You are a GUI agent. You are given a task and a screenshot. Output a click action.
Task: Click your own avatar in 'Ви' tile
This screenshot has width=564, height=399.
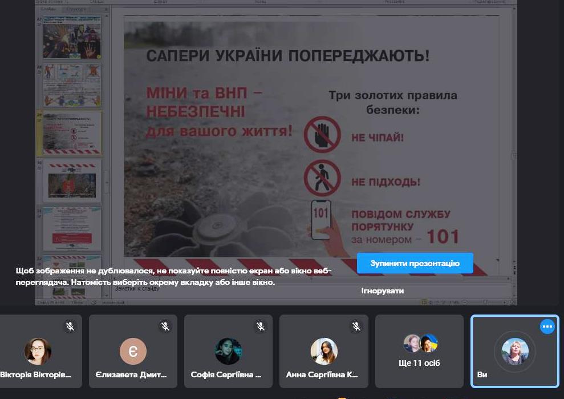coord(515,351)
